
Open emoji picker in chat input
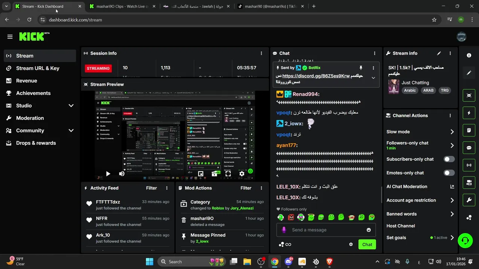[369, 230]
